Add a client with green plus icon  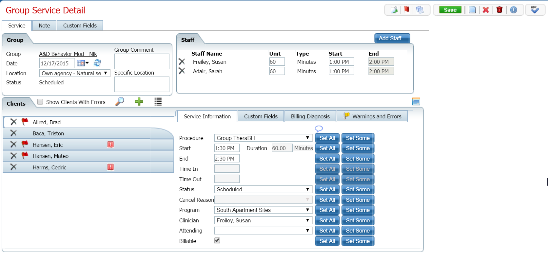139,102
